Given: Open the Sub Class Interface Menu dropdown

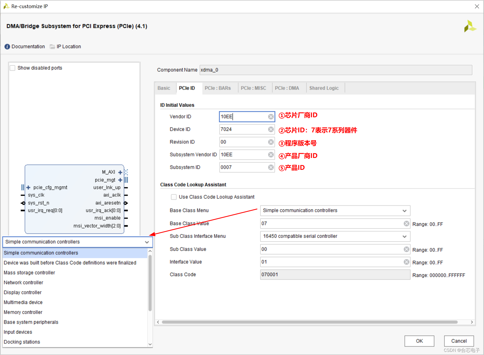Looking at the screenshot, I should coord(335,236).
